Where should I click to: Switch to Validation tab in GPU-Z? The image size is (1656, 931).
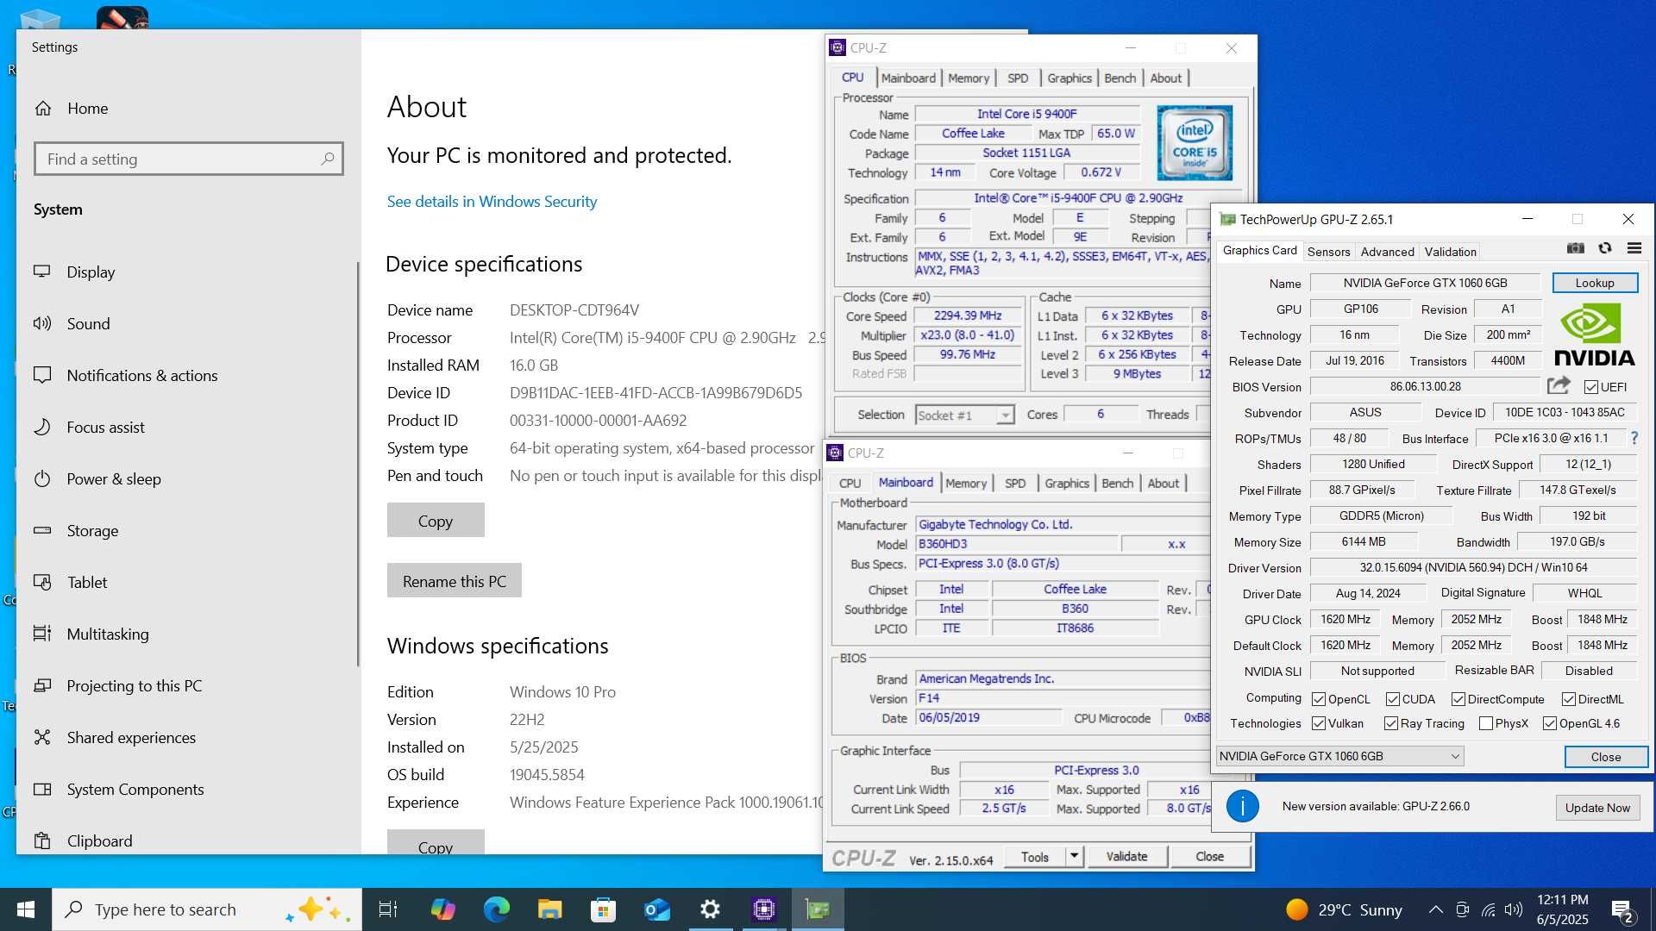pos(1450,252)
